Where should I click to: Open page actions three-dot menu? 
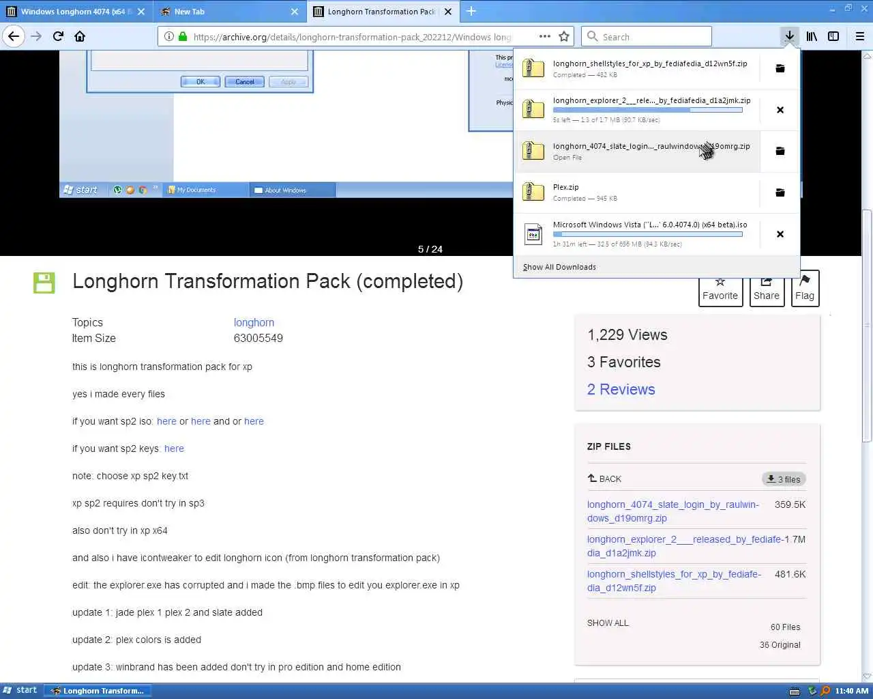point(544,36)
